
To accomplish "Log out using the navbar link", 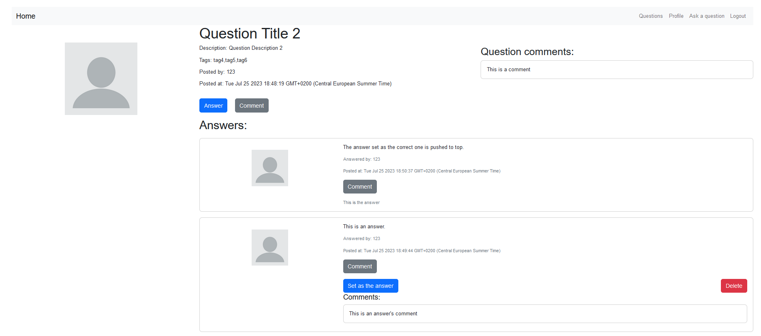I will pos(737,16).
